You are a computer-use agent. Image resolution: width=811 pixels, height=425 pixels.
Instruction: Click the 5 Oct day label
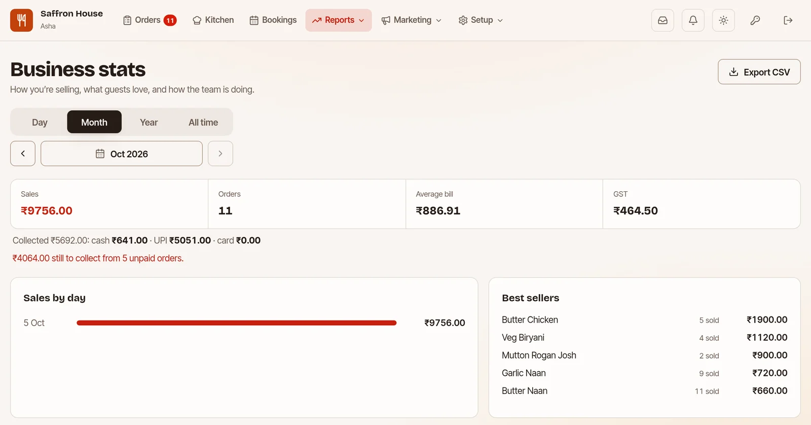pyautogui.click(x=34, y=323)
